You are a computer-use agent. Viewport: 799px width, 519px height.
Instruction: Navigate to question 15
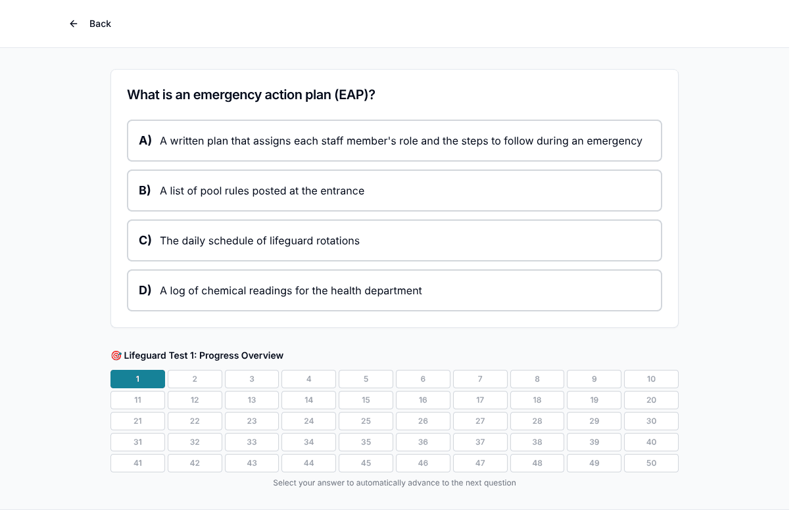click(366, 400)
